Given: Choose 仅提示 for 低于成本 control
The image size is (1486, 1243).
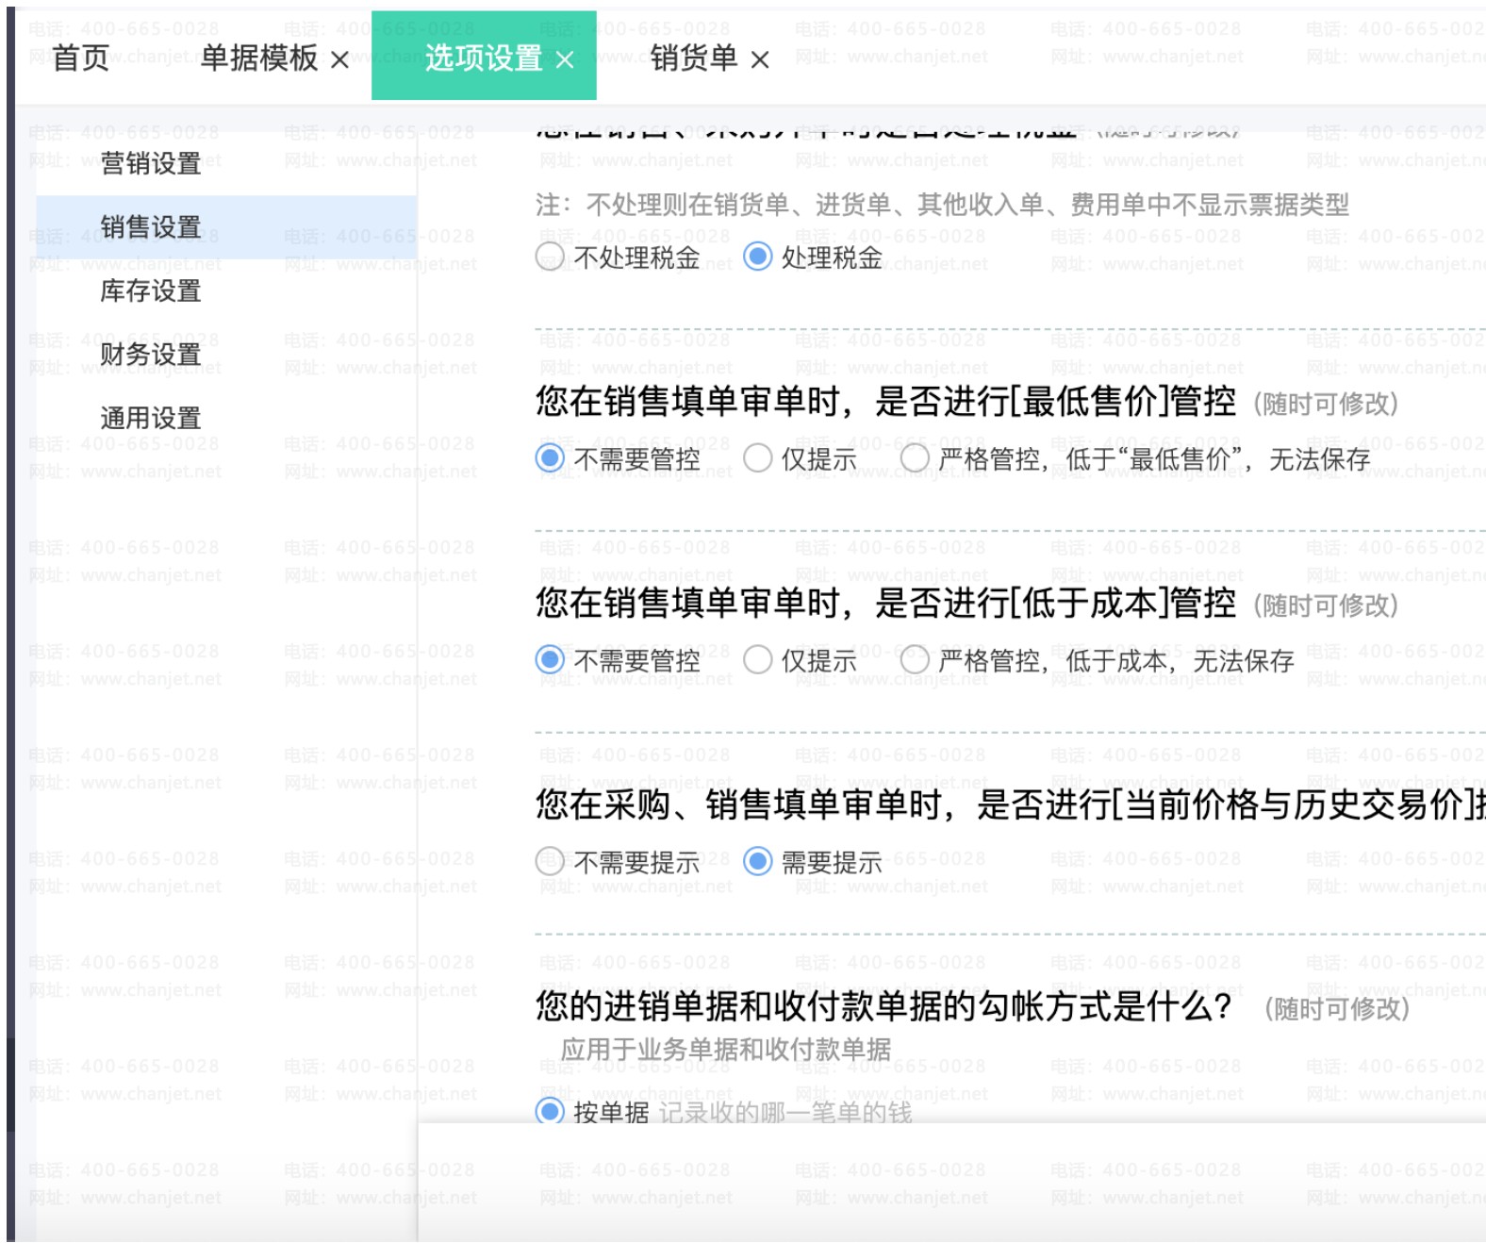Looking at the screenshot, I should 758,660.
